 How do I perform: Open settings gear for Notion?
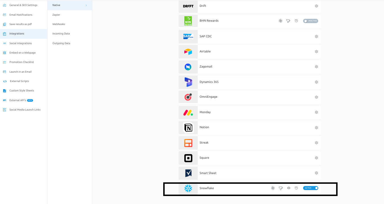point(316,127)
